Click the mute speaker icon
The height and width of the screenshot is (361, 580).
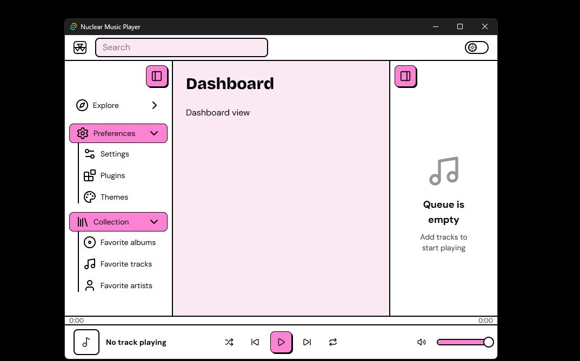point(422,342)
